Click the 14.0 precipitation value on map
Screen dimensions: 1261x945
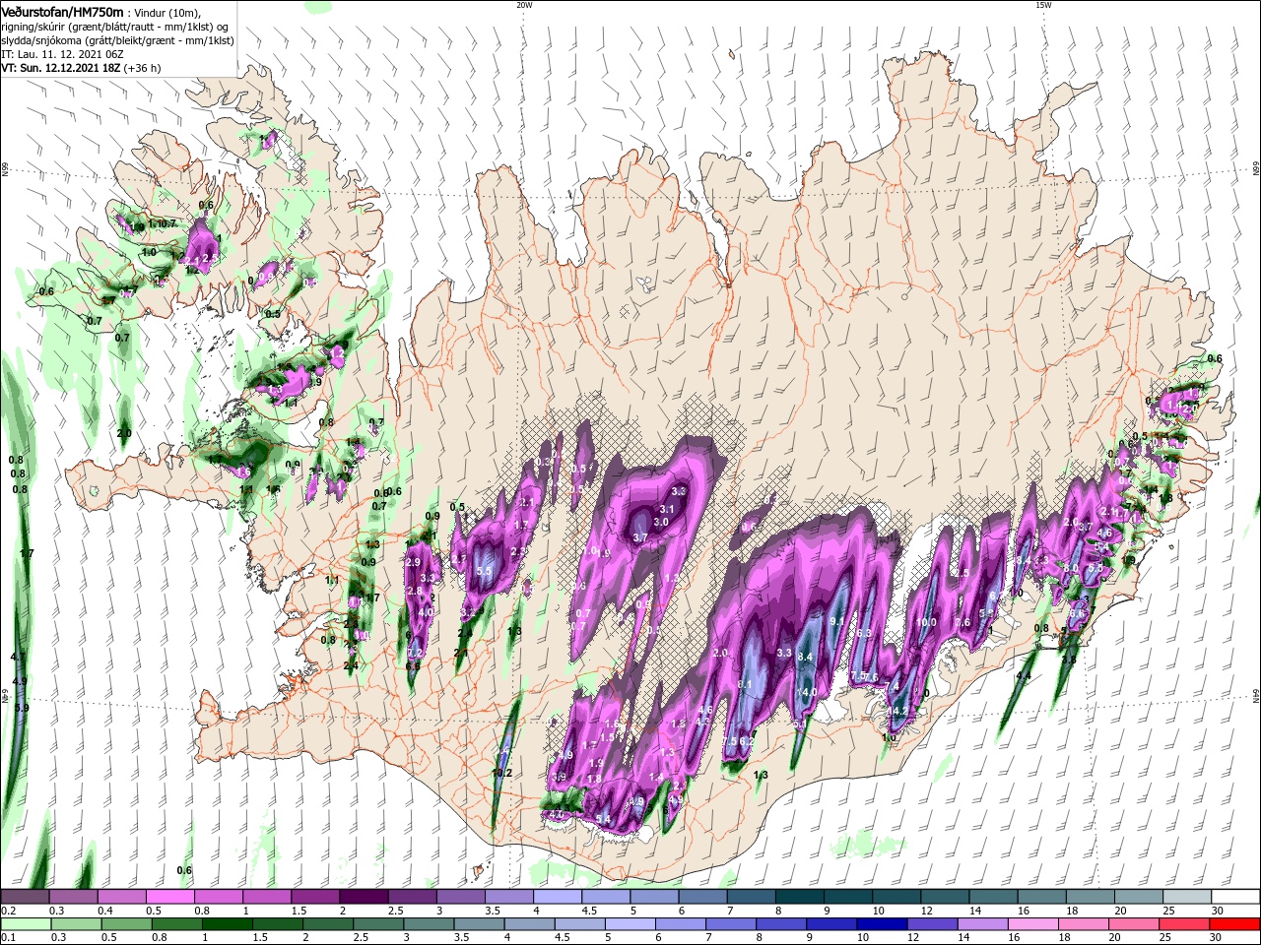(x=806, y=692)
